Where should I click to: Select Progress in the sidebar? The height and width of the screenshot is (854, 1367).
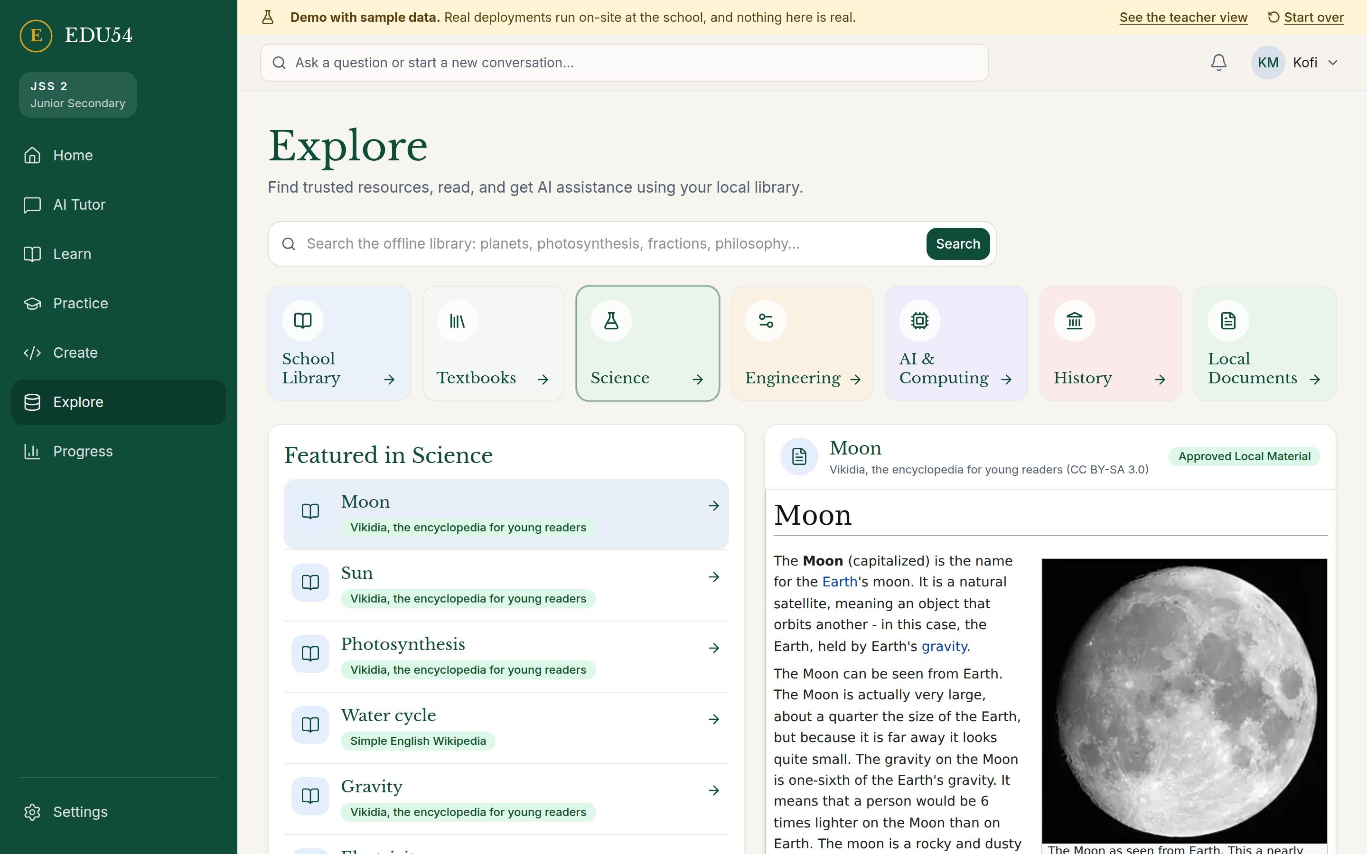click(x=119, y=451)
